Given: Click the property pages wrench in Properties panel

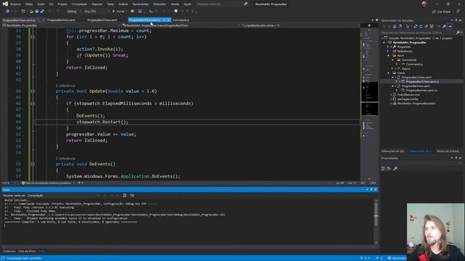Looking at the screenshot, I should 395,168.
